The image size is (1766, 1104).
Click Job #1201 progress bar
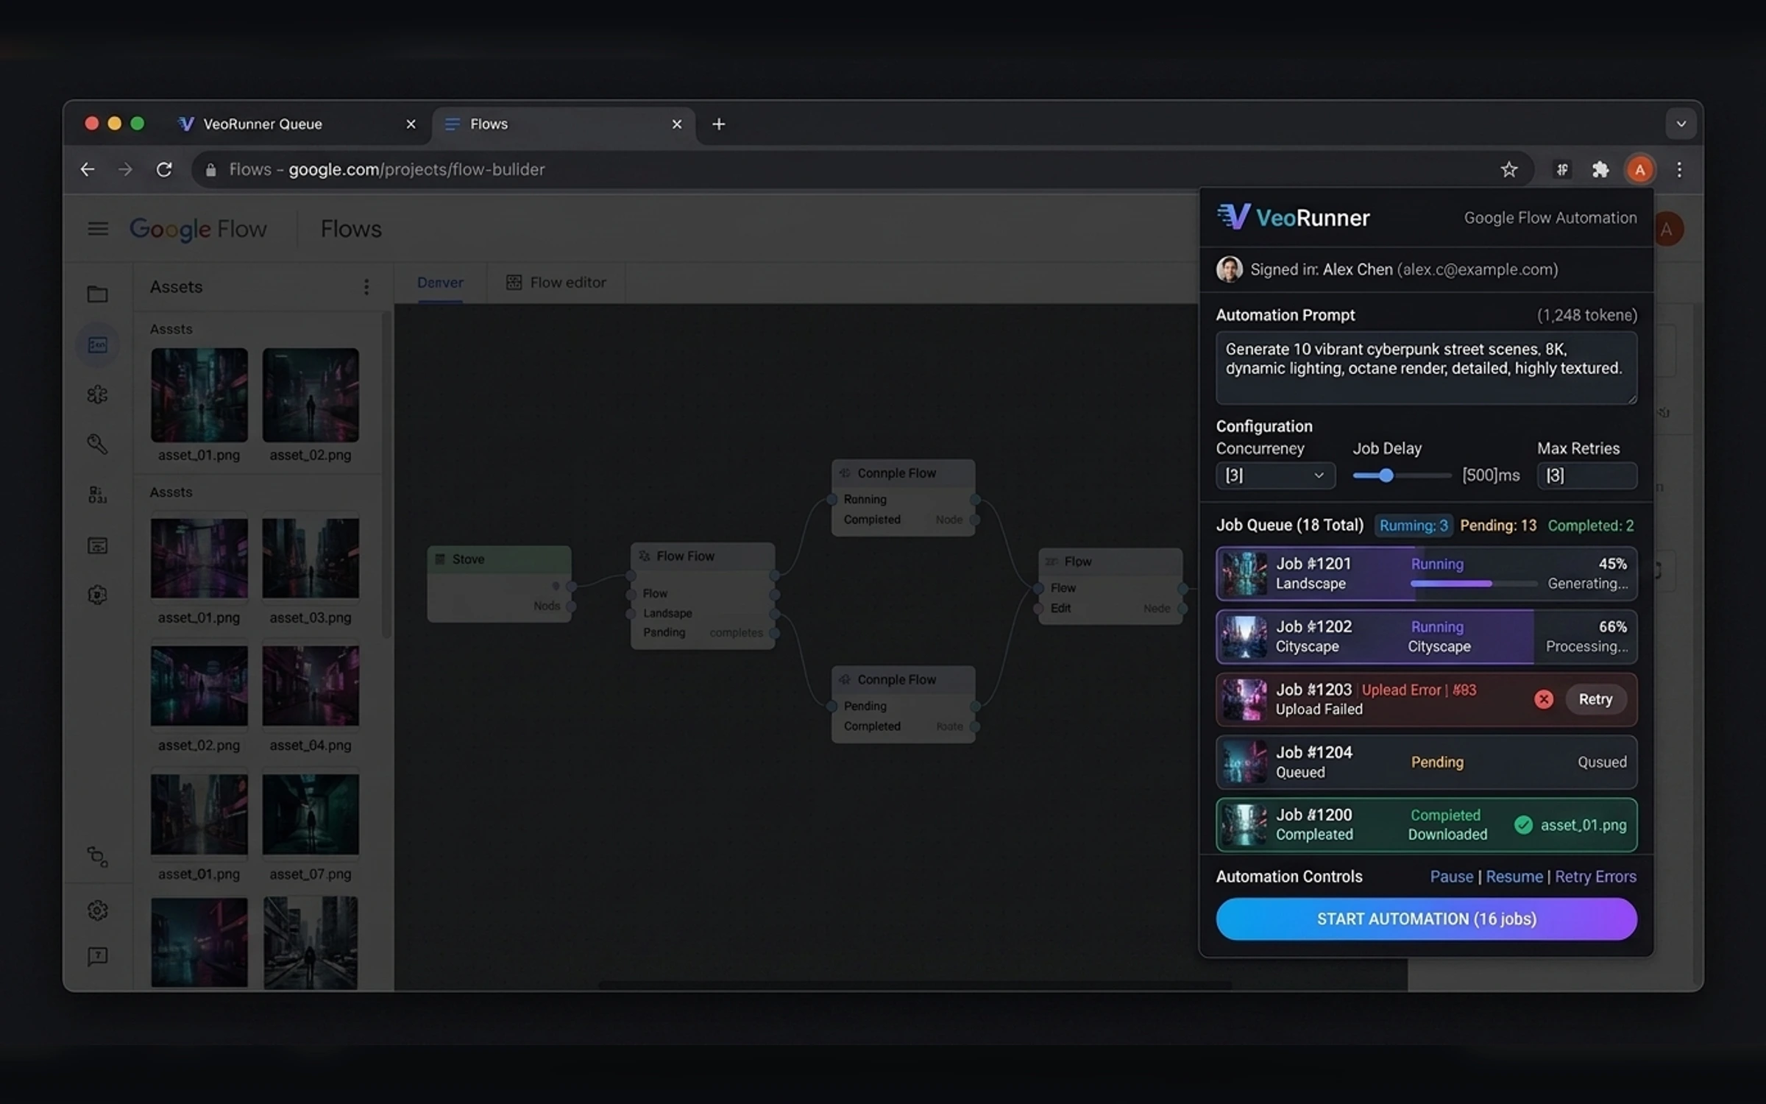click(1474, 584)
